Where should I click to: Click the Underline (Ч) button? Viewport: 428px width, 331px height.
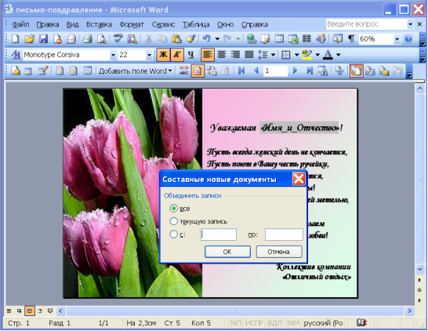(190, 55)
